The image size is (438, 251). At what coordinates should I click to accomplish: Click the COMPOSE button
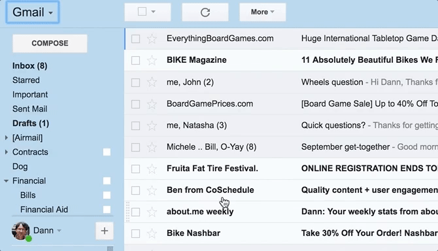pos(50,43)
